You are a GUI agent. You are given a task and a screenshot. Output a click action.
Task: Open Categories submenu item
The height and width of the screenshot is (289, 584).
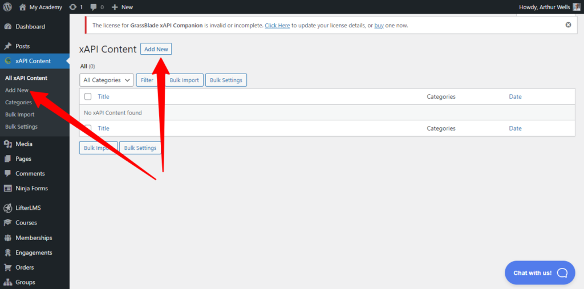(18, 103)
